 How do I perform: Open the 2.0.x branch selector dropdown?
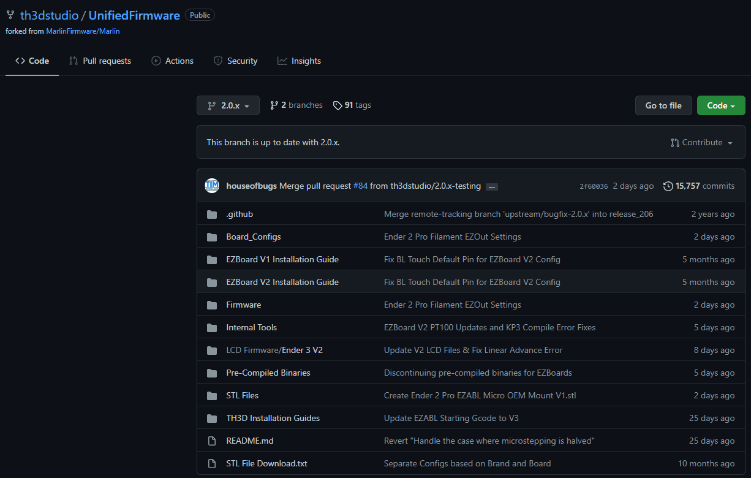228,105
